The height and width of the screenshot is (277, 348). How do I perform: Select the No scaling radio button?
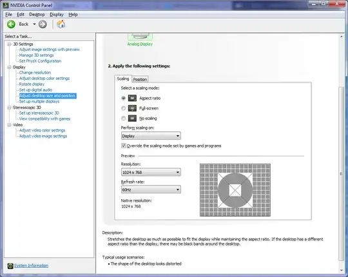click(x=123, y=118)
